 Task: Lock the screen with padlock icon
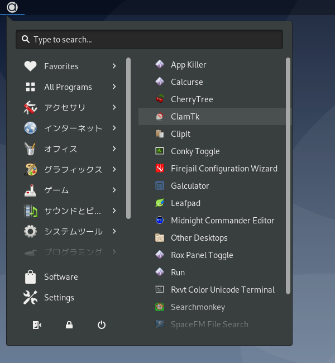69,325
